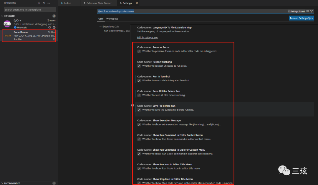Image resolution: width=318 pixels, height=185 pixels.
Task: Click the Search Extensions in Marketplace field
Action: (29, 10)
